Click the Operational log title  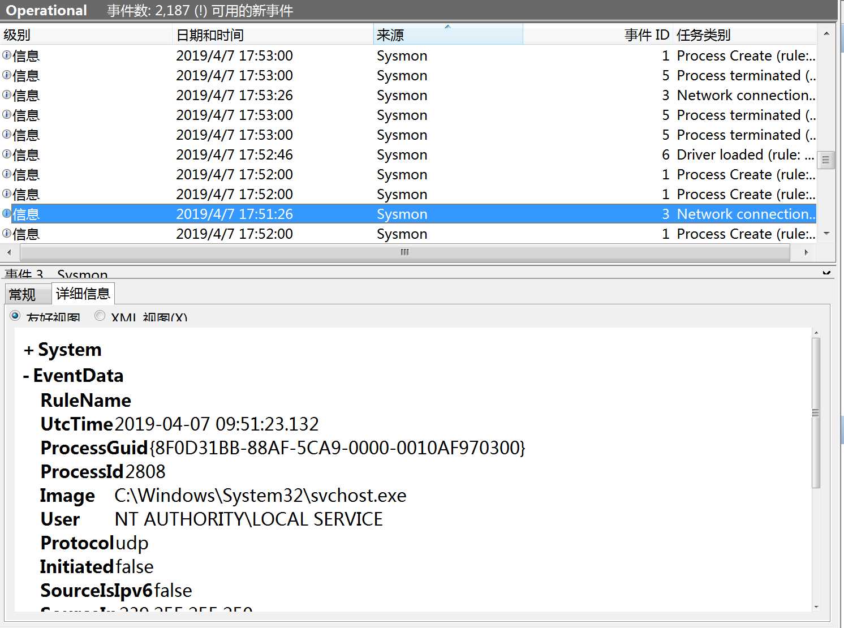coord(46,11)
